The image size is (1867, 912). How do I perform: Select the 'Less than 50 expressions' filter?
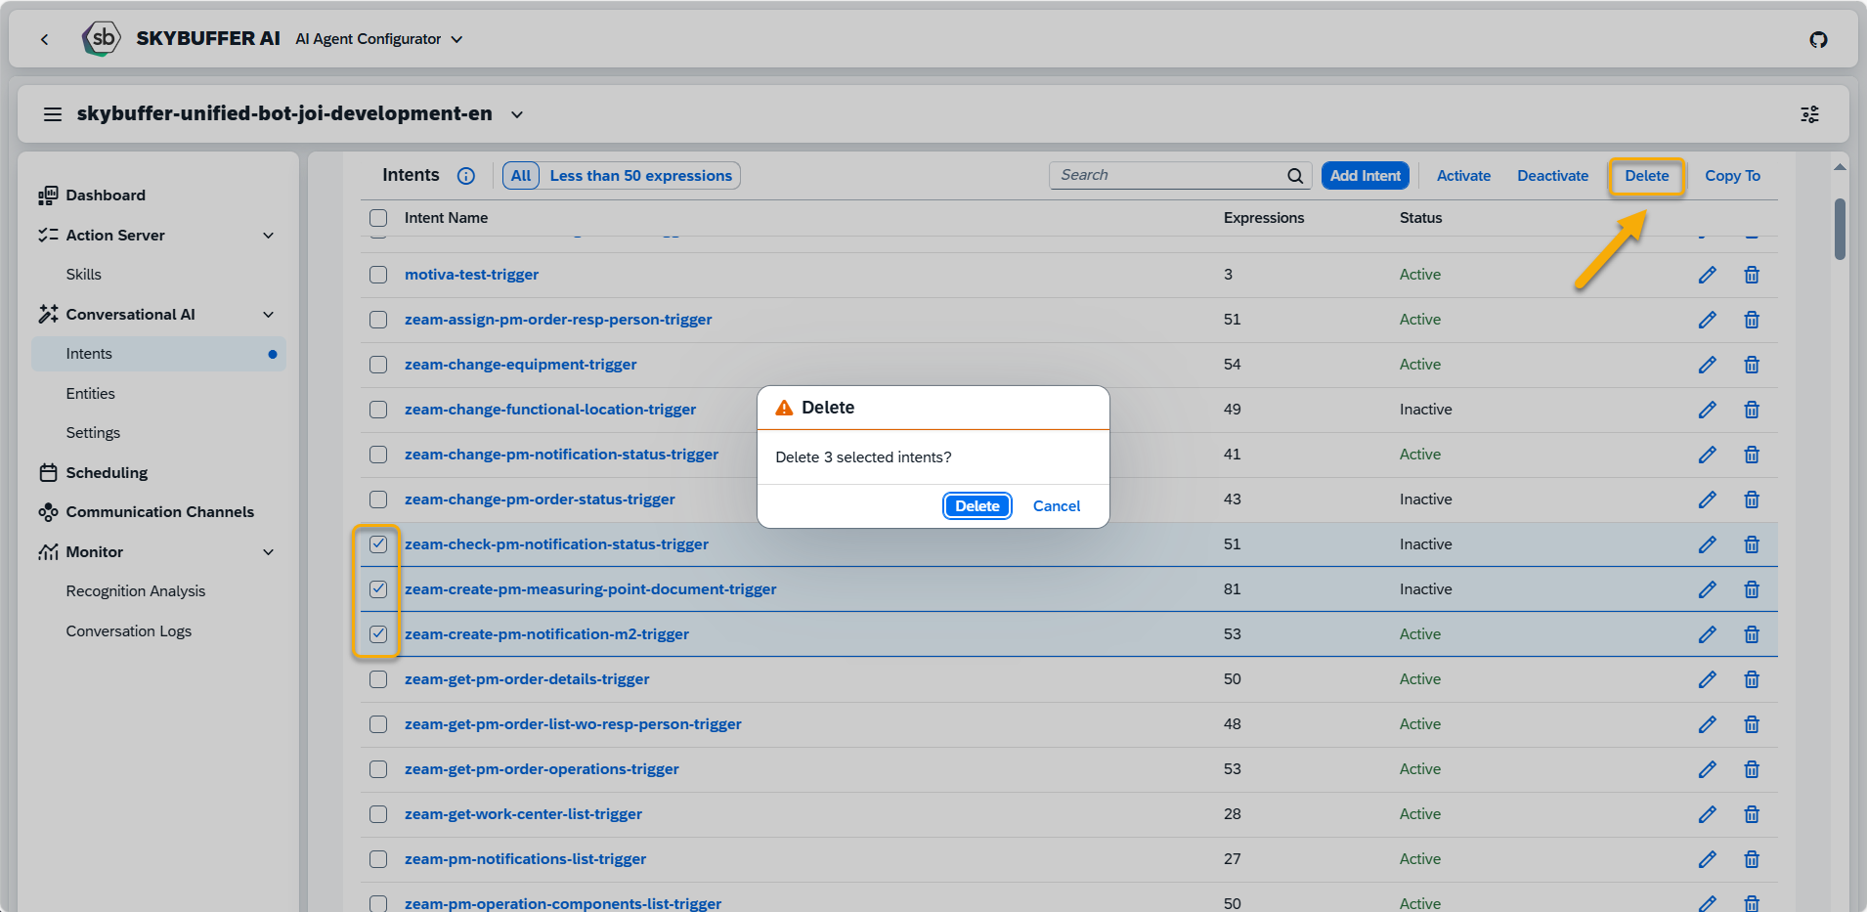coord(640,176)
